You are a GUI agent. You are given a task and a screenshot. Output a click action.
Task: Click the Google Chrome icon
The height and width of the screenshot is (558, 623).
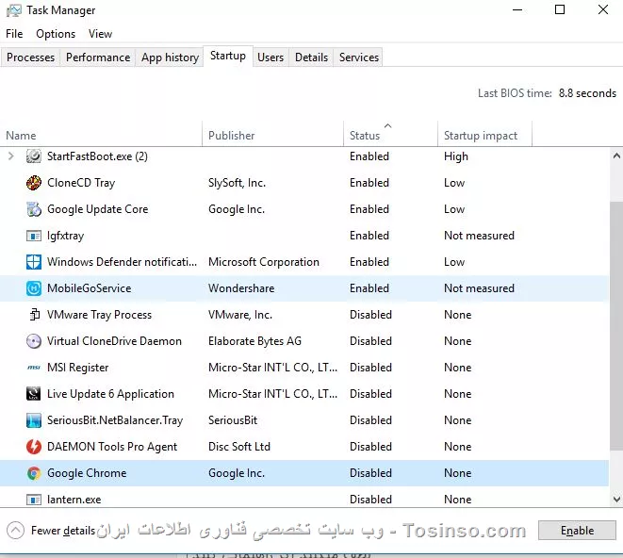34,473
